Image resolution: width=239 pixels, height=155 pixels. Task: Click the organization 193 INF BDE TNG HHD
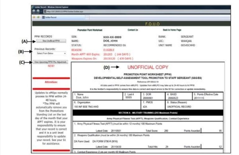click(x=86, y=107)
